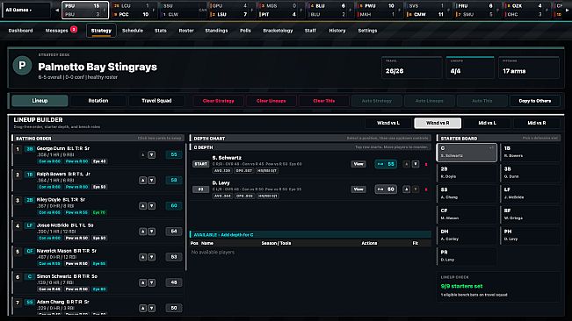Select the SS slot on Starter Board
572x321 pixels.
(x=466, y=193)
